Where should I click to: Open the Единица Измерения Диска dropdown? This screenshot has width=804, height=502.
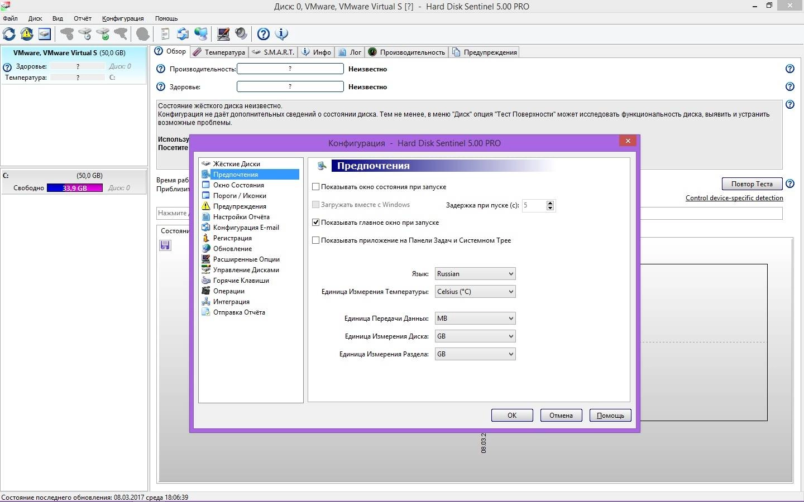(x=475, y=336)
